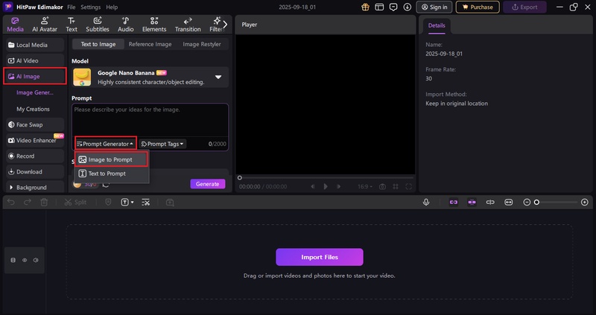The width and height of the screenshot is (596, 315).
Task: Open the Subtitles tab
Action: tap(98, 25)
